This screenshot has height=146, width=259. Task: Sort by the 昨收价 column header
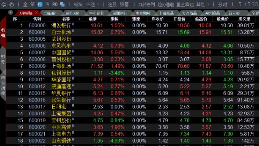[157, 19]
